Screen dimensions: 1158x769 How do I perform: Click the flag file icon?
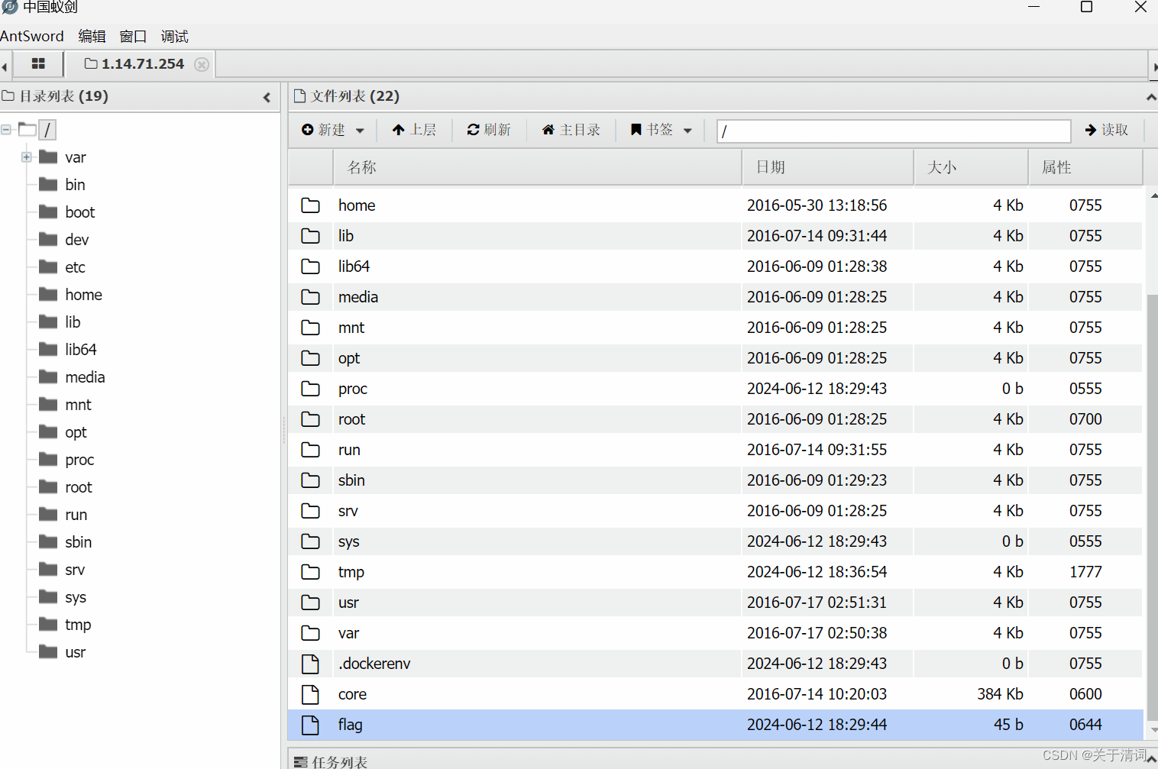pyautogui.click(x=310, y=725)
